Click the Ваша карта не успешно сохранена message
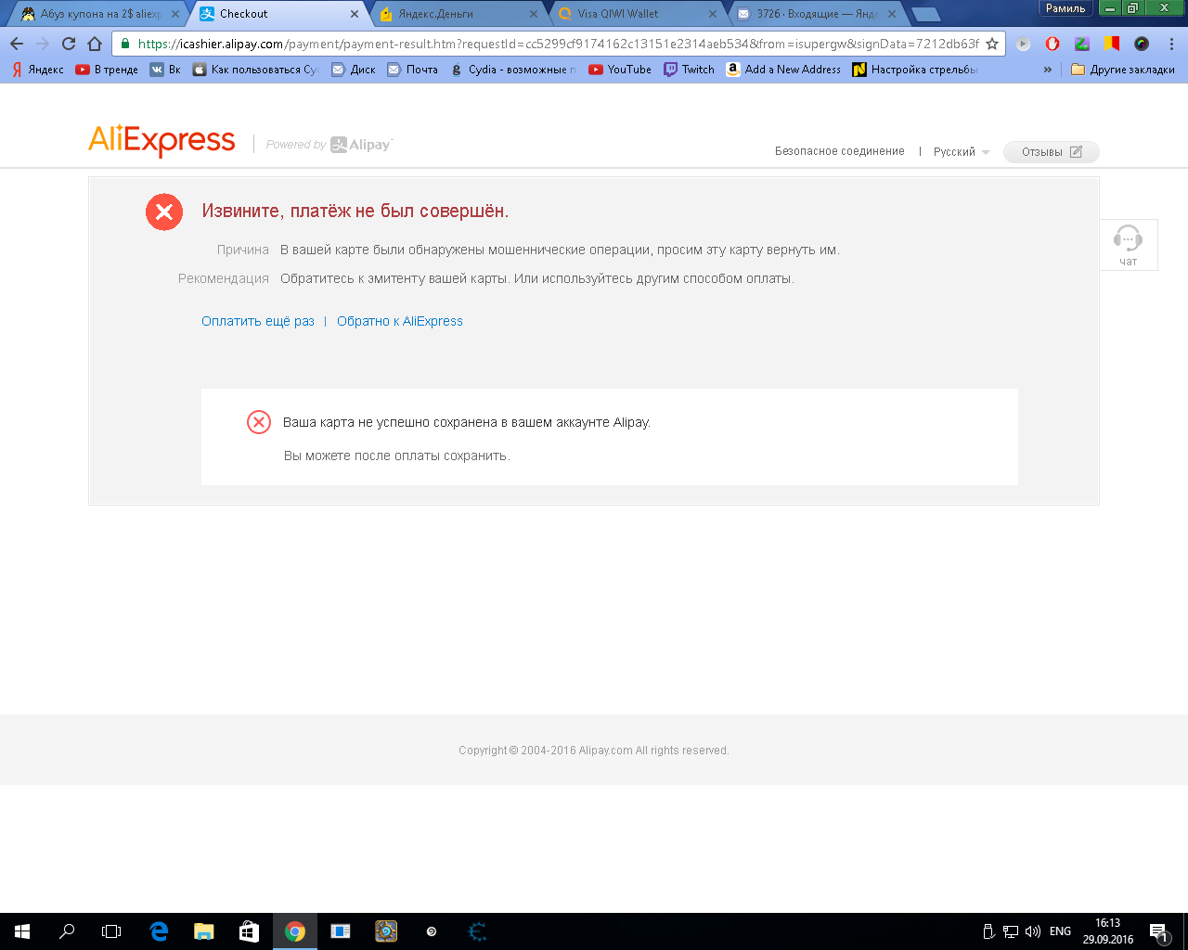The width and height of the screenshot is (1188, 950). click(x=467, y=422)
